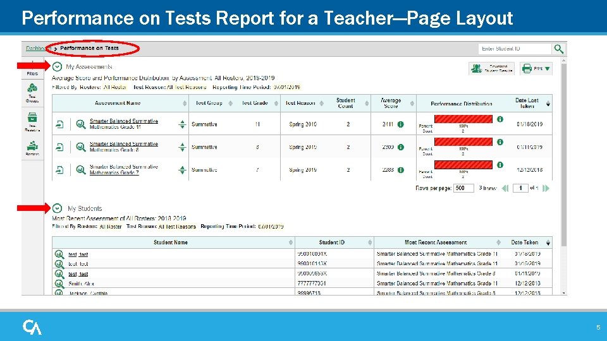Click the report icon for Mathematics Grade 8 row
Viewport: 607px width, 341px height.
(59, 147)
